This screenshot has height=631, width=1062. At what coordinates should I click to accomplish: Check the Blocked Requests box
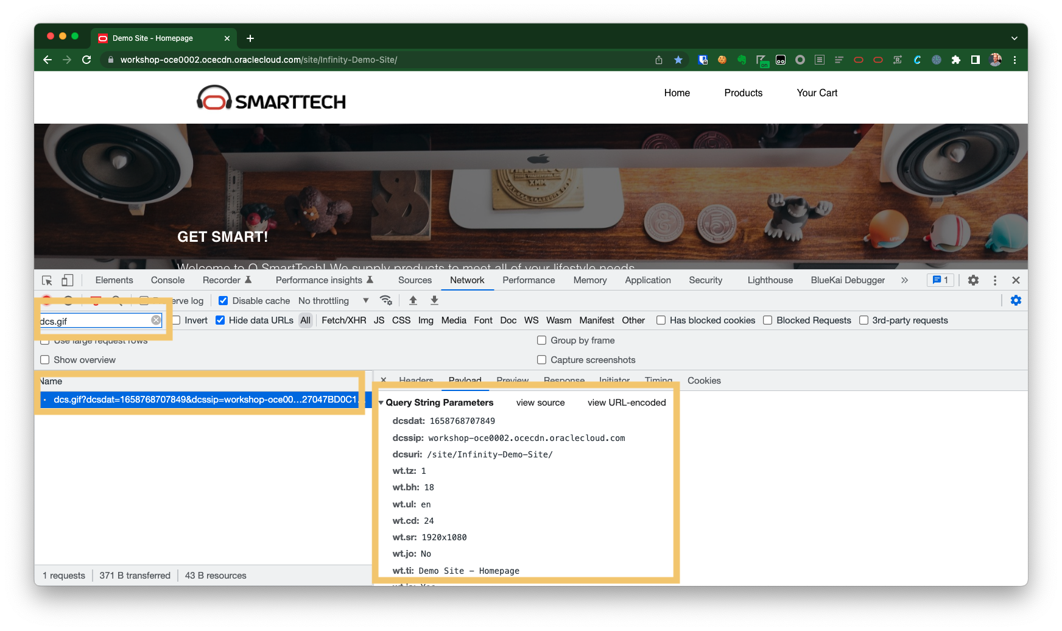[767, 320]
